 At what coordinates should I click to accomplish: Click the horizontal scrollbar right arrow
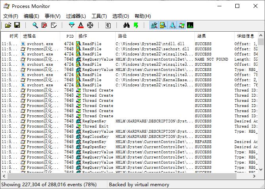(254, 176)
